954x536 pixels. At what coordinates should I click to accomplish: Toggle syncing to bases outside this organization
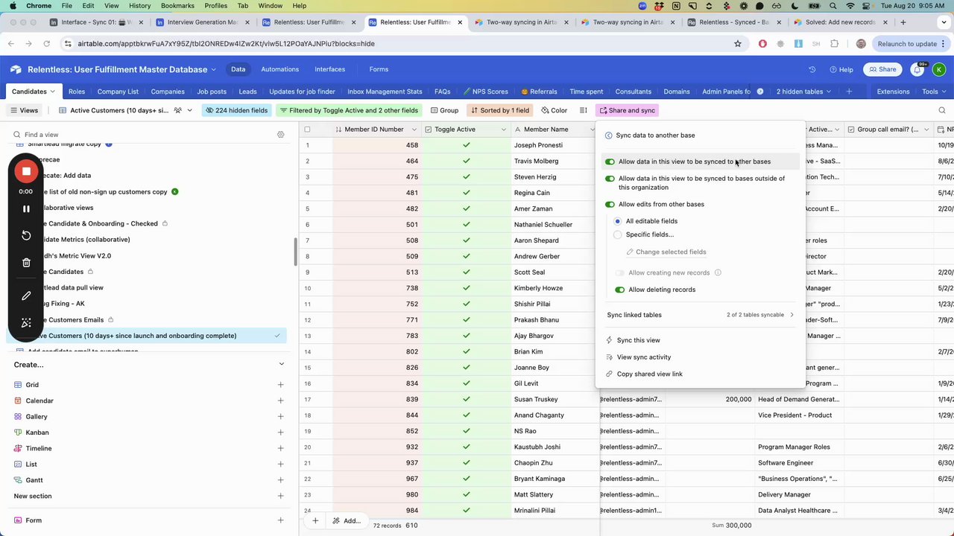pyautogui.click(x=610, y=179)
